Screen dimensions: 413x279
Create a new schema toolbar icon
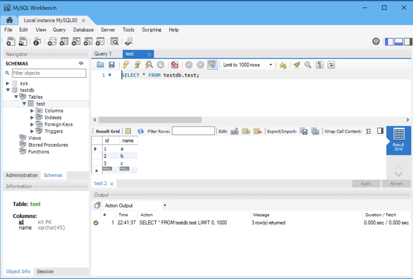[52, 42]
